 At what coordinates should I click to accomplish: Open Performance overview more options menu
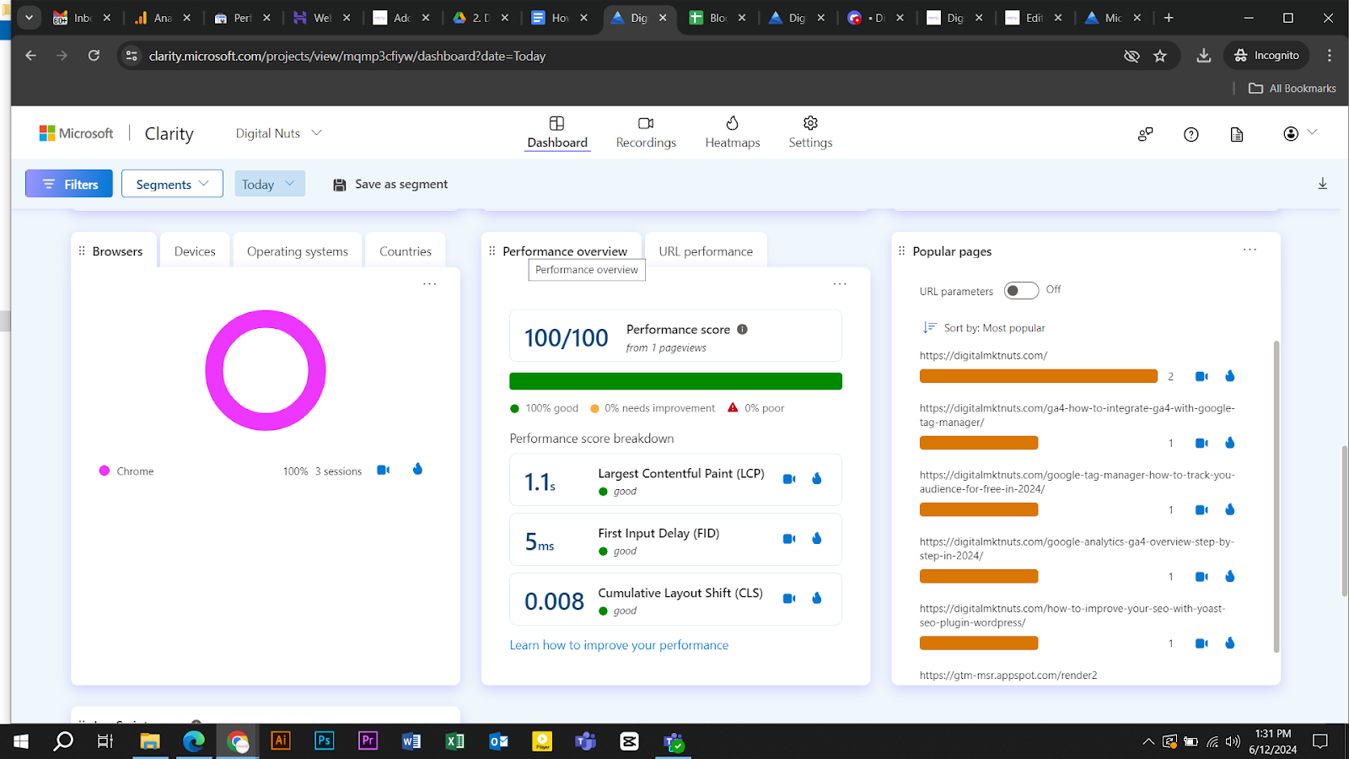point(840,284)
